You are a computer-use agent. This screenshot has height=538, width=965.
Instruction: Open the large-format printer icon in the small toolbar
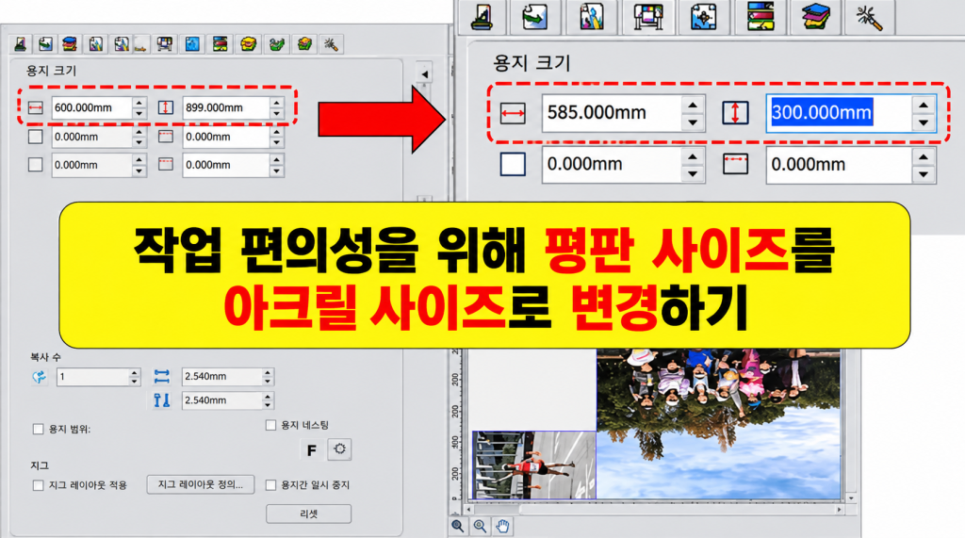[x=164, y=44]
